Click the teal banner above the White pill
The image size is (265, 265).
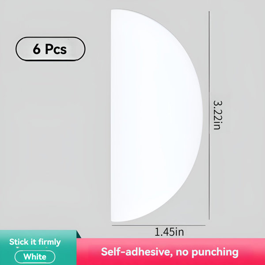(x=38, y=234)
